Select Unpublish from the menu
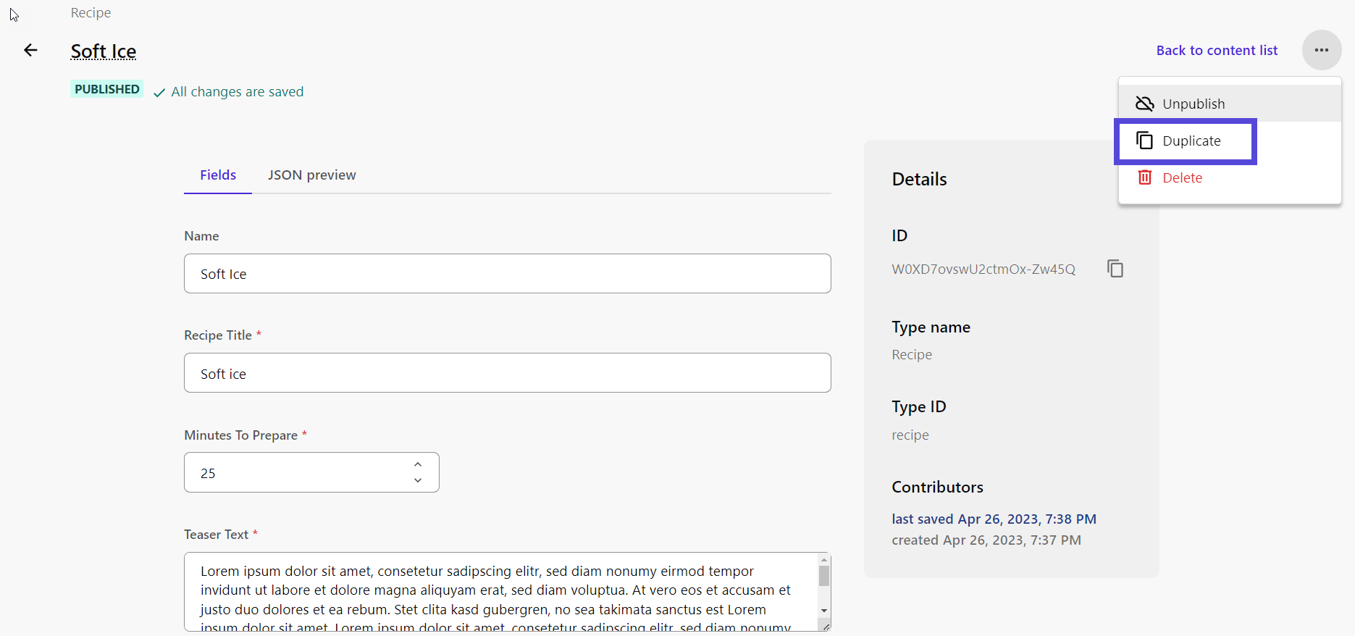The image size is (1355, 636). point(1193,104)
